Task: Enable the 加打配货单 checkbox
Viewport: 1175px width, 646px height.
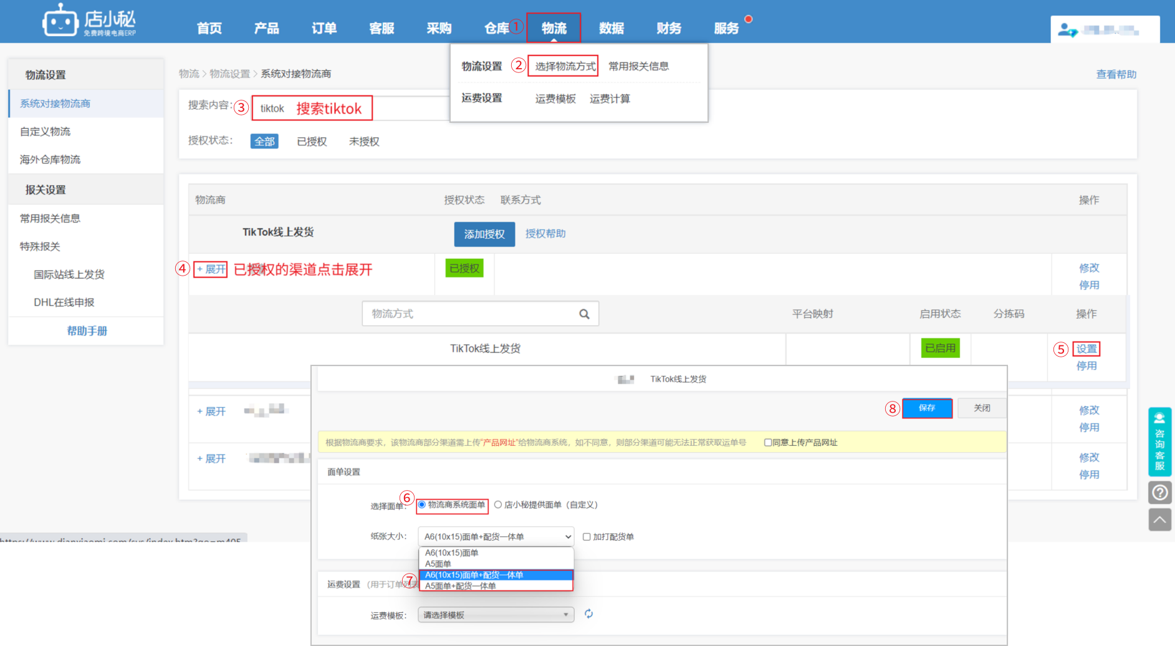Action: click(x=587, y=537)
